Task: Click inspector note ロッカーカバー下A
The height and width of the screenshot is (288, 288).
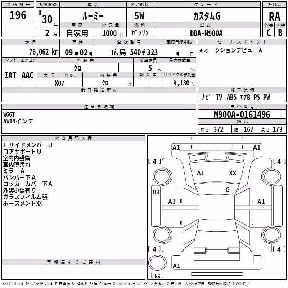Action: 28,184
